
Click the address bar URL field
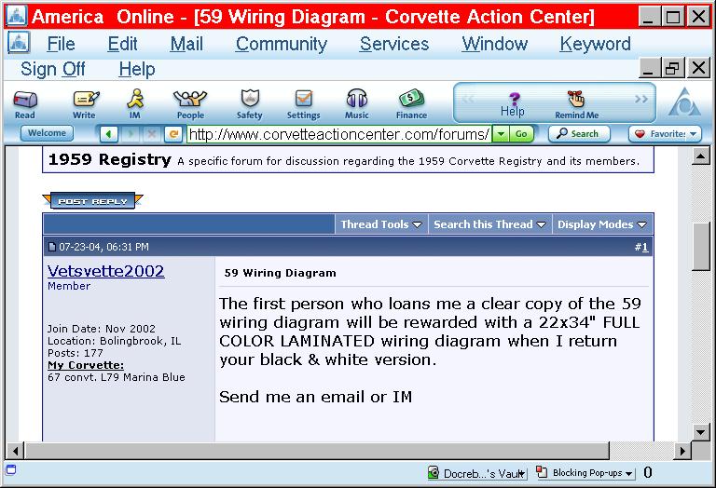coord(339,134)
